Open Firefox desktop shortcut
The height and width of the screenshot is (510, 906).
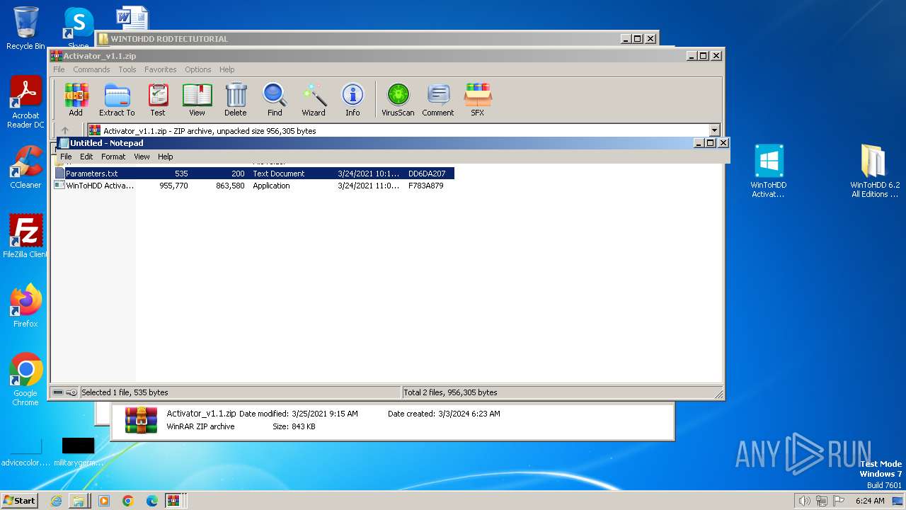25,306
